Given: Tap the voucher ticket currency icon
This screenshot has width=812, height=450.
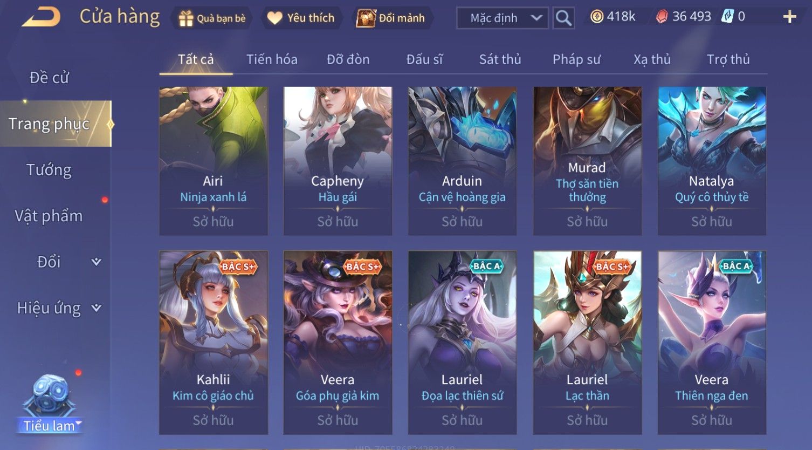Looking at the screenshot, I should tap(728, 17).
